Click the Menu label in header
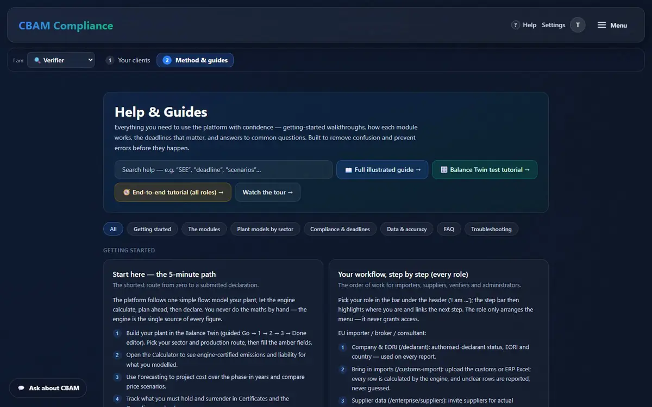 click(x=619, y=25)
